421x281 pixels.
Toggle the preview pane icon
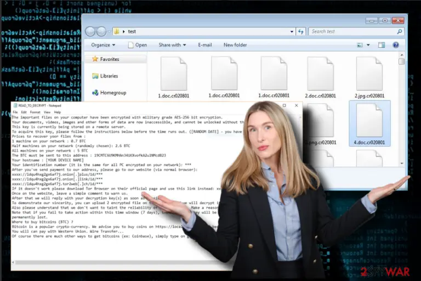tap(382, 45)
